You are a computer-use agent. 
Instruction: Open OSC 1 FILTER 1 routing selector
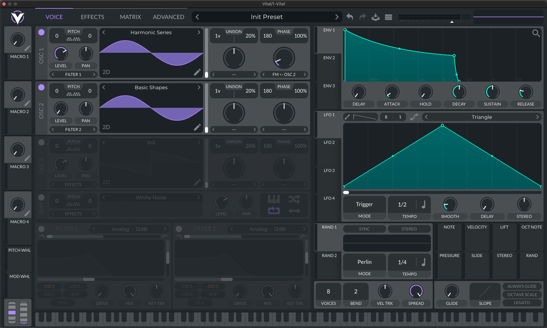coord(73,74)
